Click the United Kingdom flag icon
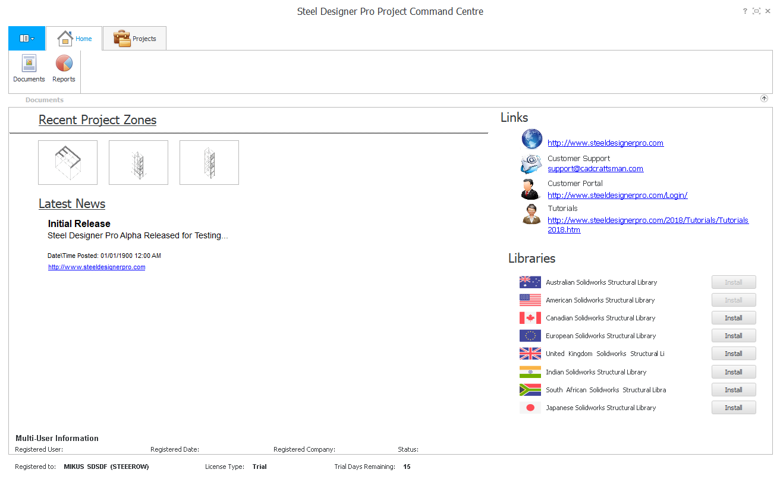Image resolution: width=780 pixels, height=482 pixels. tap(530, 354)
